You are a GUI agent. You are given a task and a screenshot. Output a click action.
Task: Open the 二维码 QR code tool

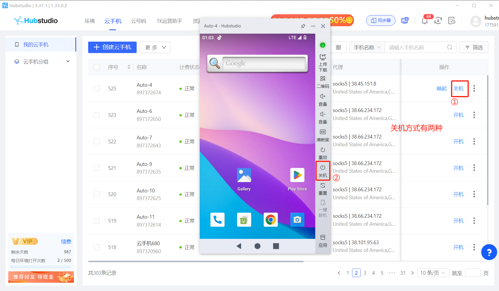coord(323,82)
